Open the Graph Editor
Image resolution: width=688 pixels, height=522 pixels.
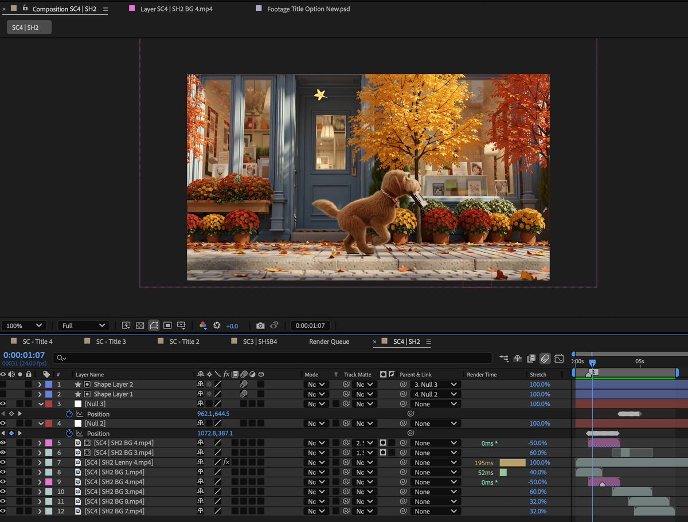click(x=559, y=359)
